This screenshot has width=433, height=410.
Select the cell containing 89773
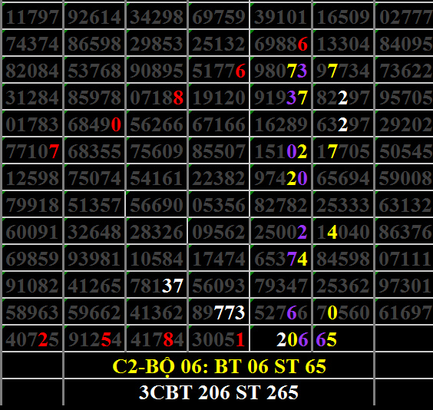click(219, 312)
